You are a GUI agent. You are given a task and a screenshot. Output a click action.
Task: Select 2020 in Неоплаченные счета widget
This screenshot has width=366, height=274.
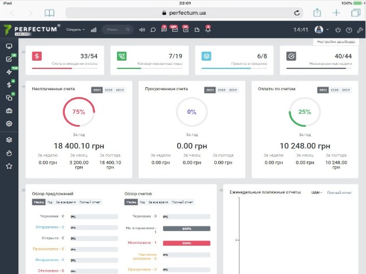[x=108, y=90]
